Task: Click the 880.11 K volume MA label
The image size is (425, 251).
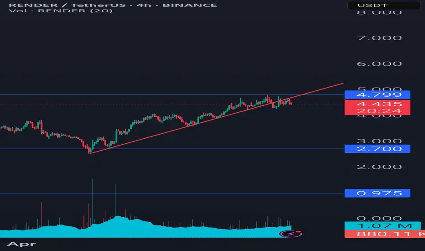Action: 384,234
